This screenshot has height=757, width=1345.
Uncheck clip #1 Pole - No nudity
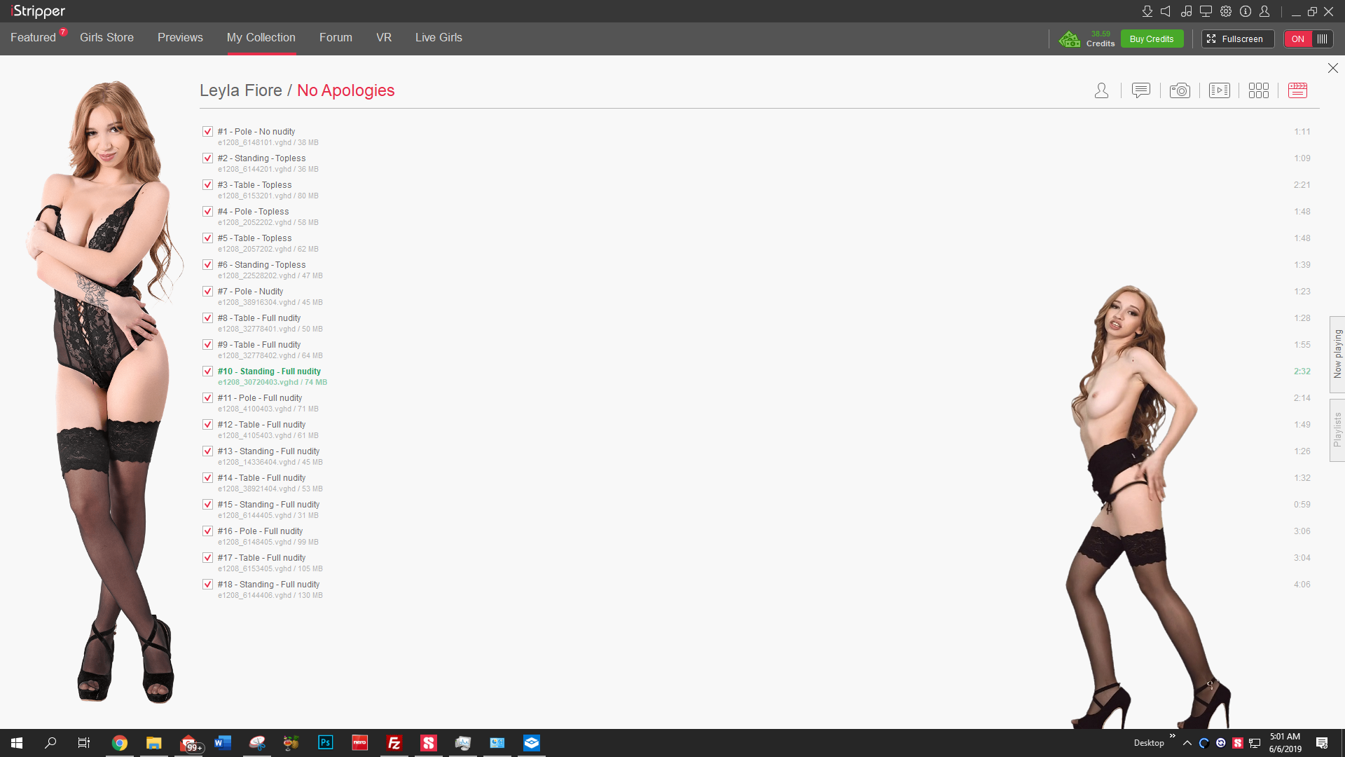[x=207, y=131]
